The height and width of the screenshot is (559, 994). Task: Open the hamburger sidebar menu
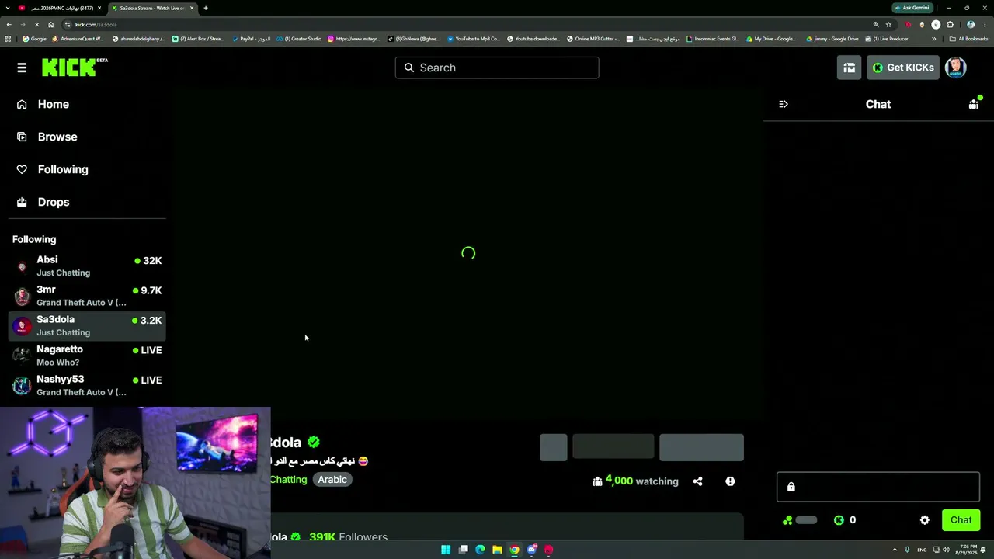coord(22,68)
